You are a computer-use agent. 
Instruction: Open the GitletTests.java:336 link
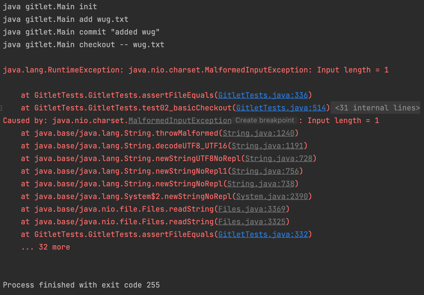click(x=263, y=95)
